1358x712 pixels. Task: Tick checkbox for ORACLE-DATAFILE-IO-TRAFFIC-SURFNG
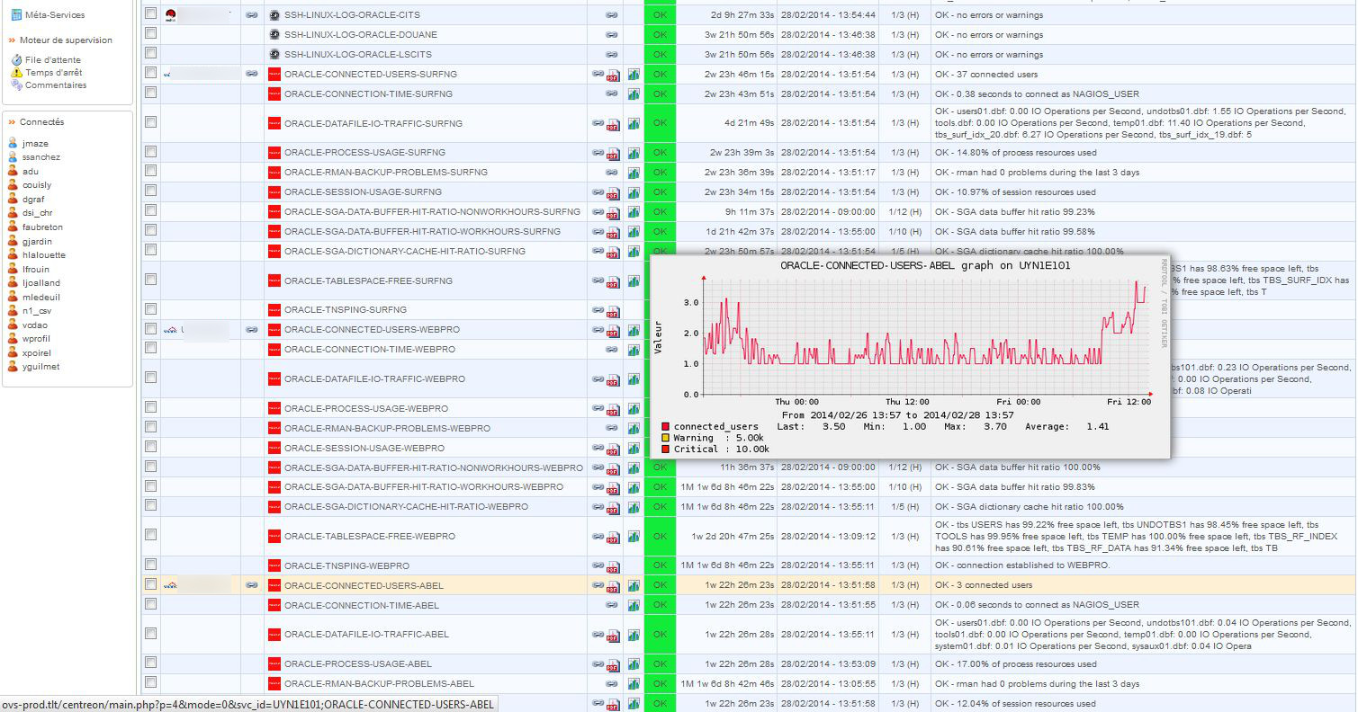150,121
